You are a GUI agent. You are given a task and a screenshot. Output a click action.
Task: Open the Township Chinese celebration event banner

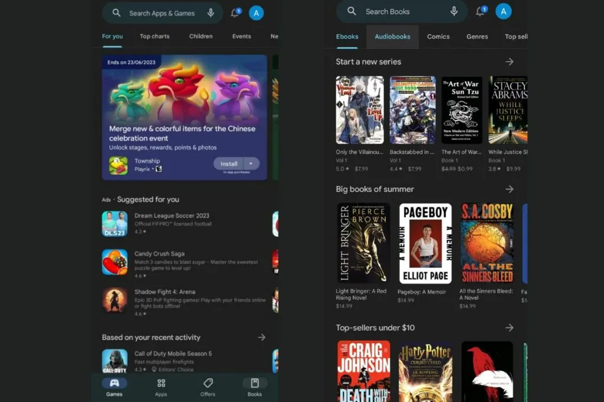pos(184,117)
